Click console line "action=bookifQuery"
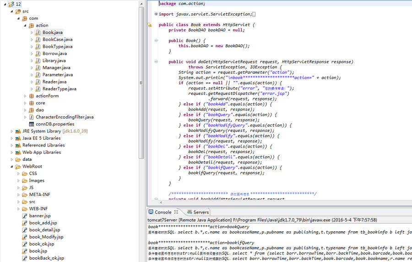412x262 pixels. click(x=232, y=243)
